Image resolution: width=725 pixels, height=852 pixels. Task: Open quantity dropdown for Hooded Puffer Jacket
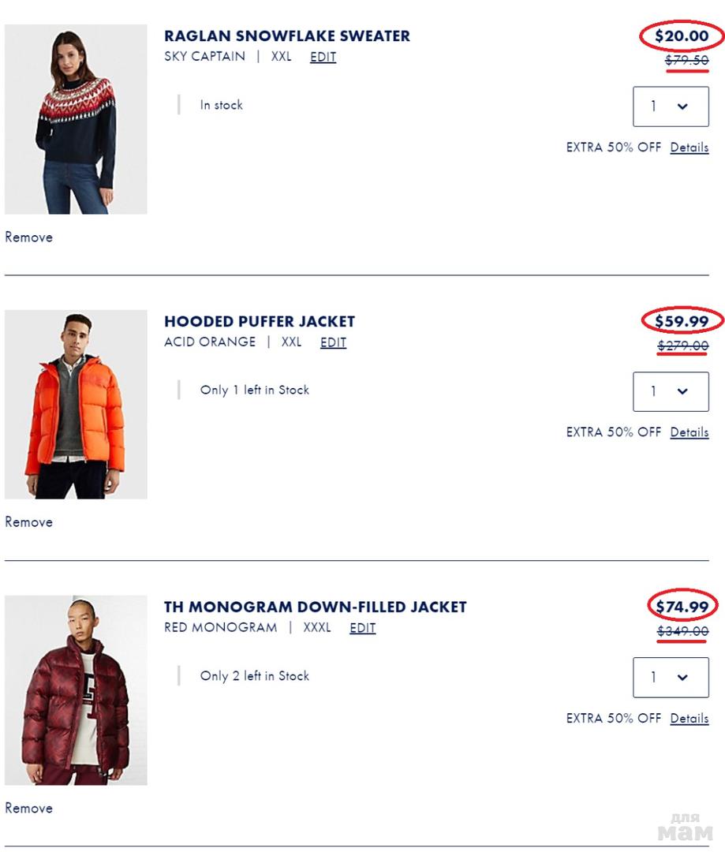(x=671, y=391)
